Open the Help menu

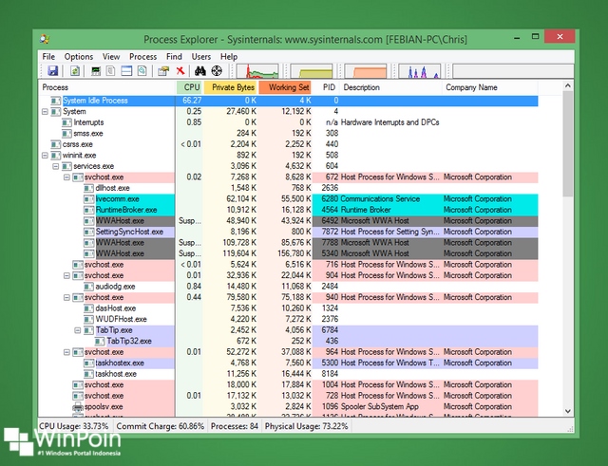click(229, 57)
